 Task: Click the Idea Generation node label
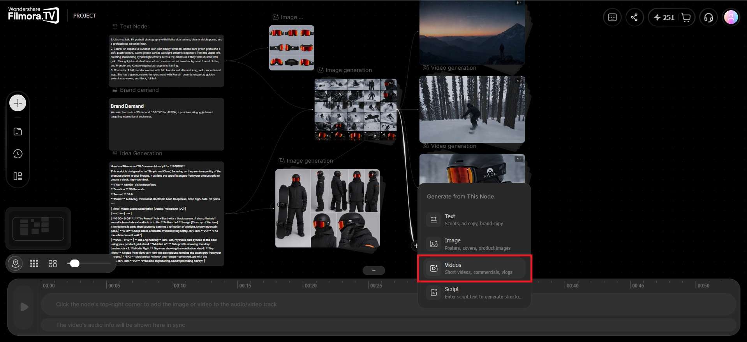pyautogui.click(x=141, y=153)
